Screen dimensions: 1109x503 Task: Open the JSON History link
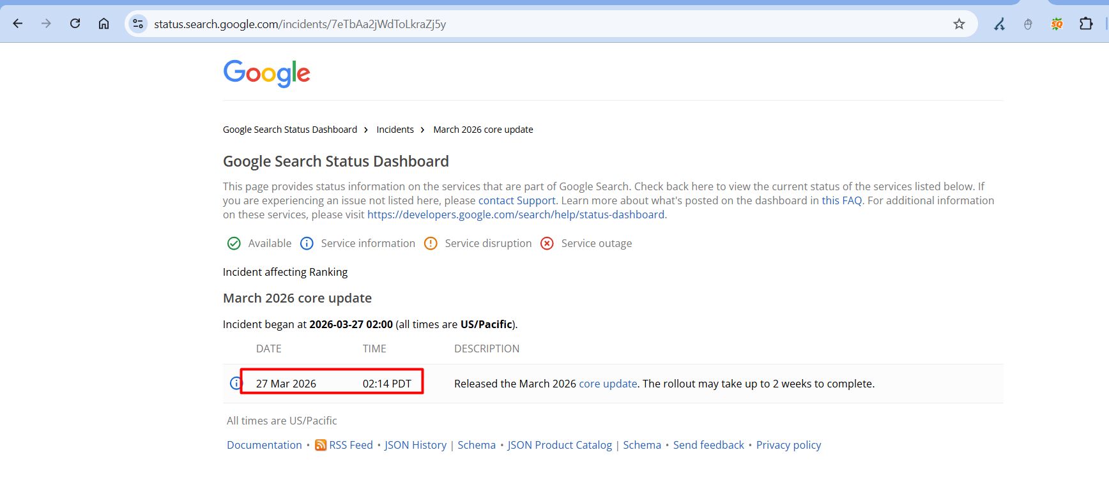415,445
